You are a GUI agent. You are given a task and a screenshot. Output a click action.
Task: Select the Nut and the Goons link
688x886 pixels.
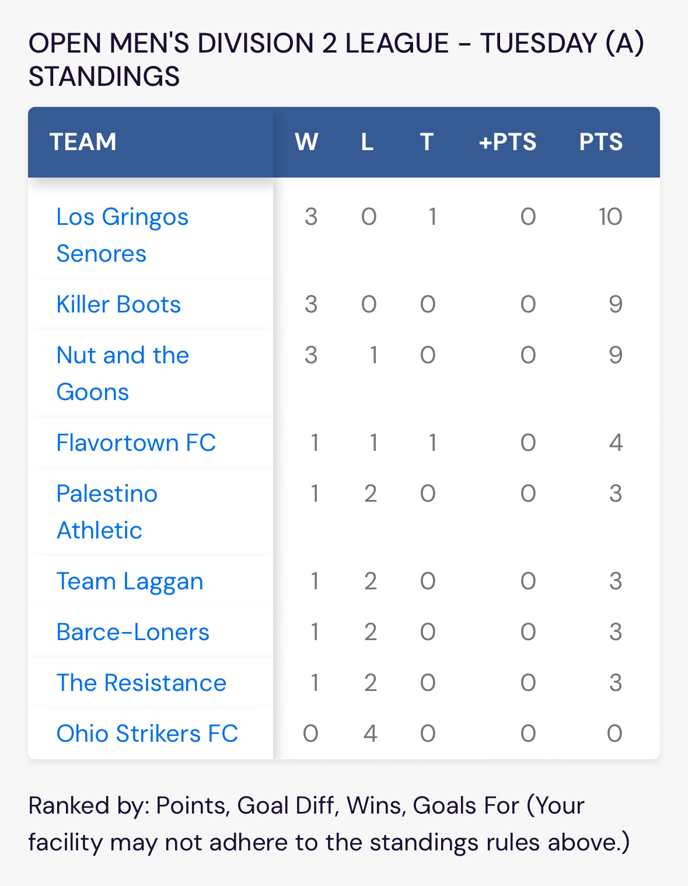point(123,373)
